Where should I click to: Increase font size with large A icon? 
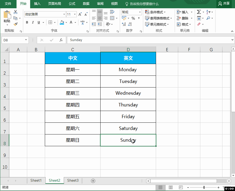pos(80,14)
